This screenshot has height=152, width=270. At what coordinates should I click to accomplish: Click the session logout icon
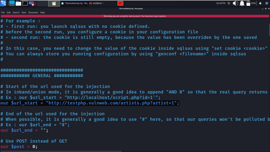click(266, 3)
